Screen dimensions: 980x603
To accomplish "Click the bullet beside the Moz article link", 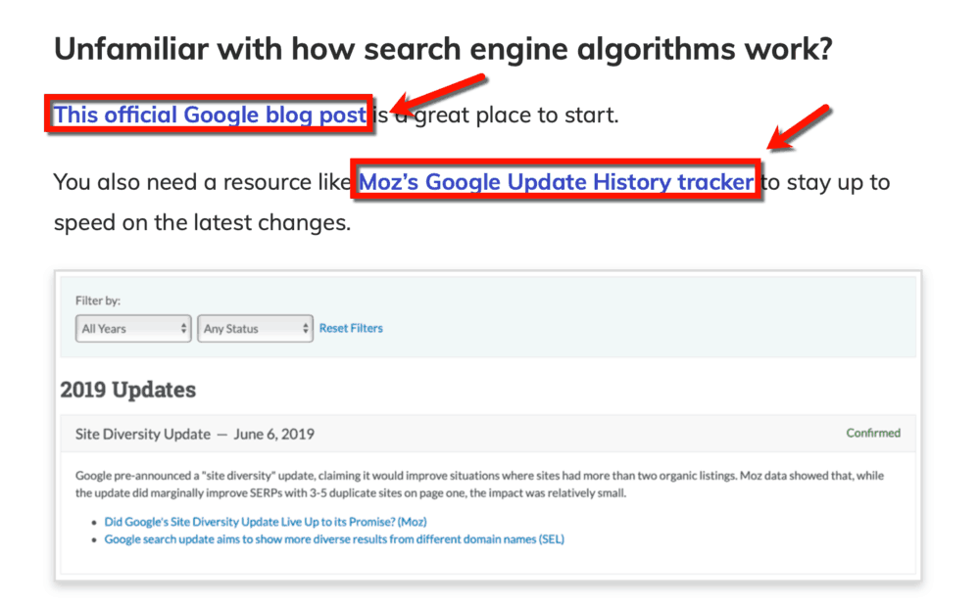I will pos(93,521).
